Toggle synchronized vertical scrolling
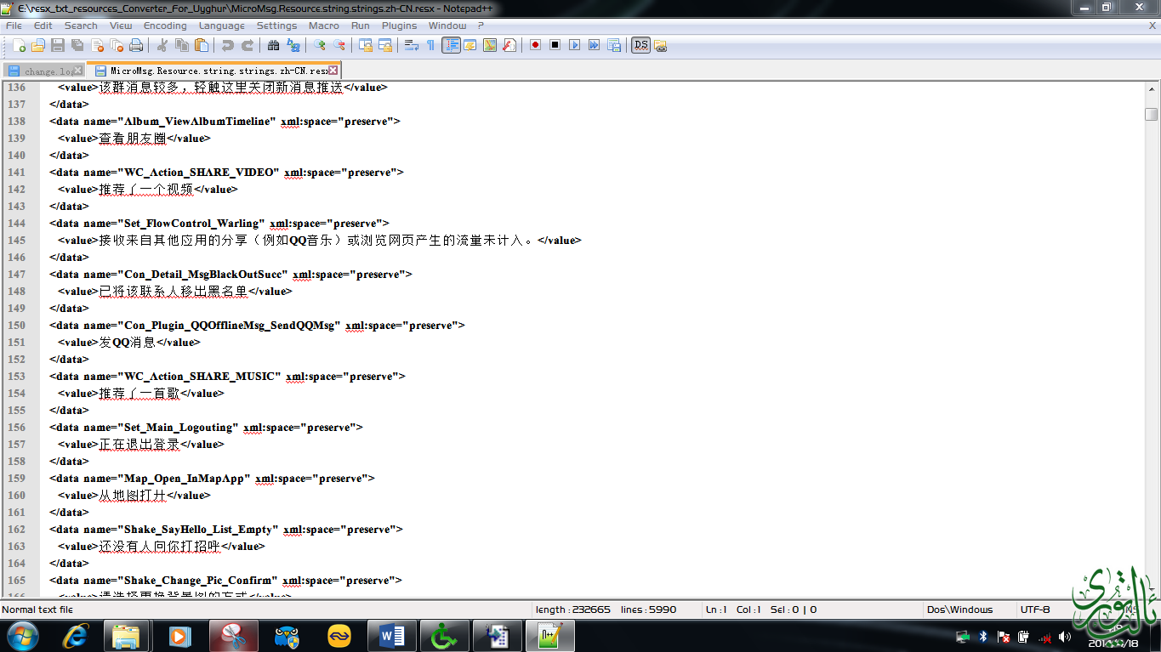 (366, 45)
